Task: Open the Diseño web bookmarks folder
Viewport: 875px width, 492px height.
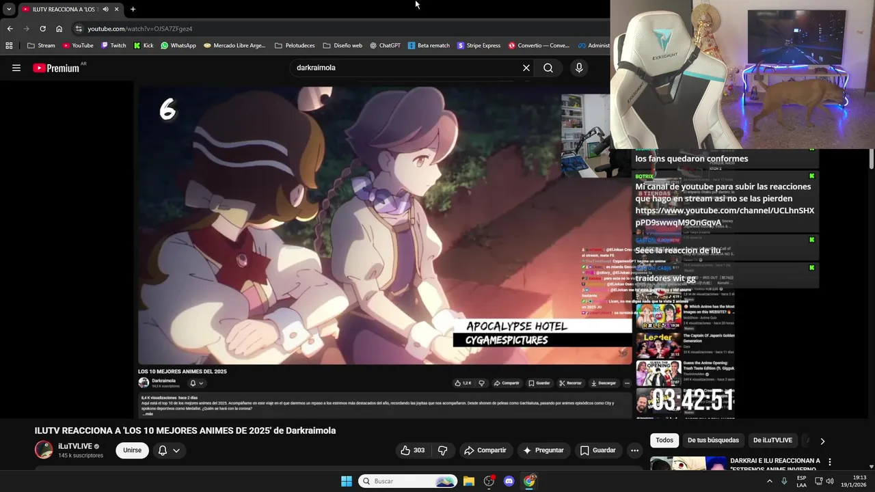Action: (342, 46)
